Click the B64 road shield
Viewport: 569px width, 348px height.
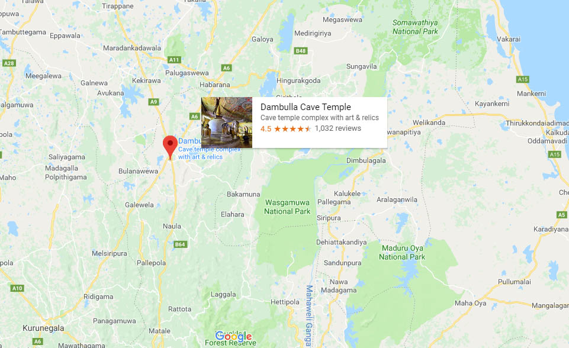pos(180,244)
